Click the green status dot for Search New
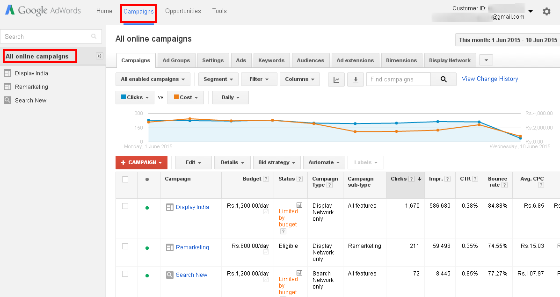 [147, 275]
